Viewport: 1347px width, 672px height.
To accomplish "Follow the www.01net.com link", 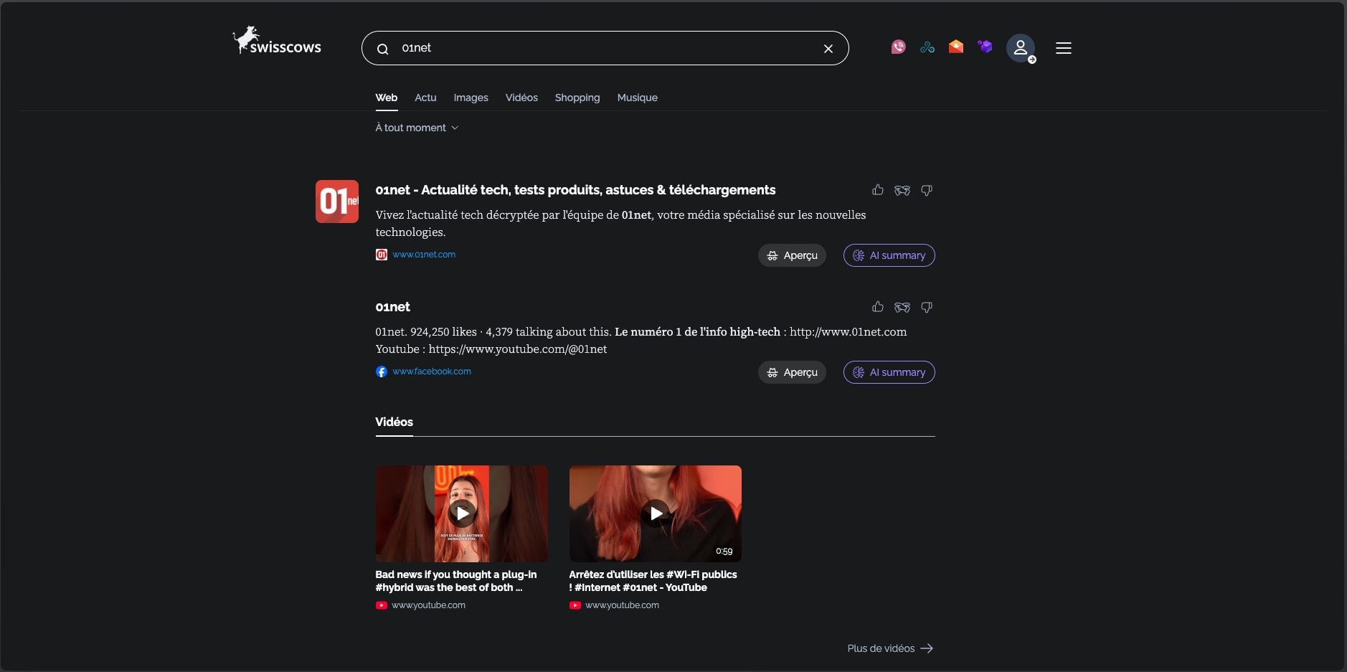I will 424,255.
